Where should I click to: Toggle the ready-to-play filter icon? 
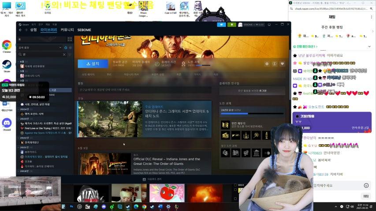pyautogui.click(x=70, y=47)
